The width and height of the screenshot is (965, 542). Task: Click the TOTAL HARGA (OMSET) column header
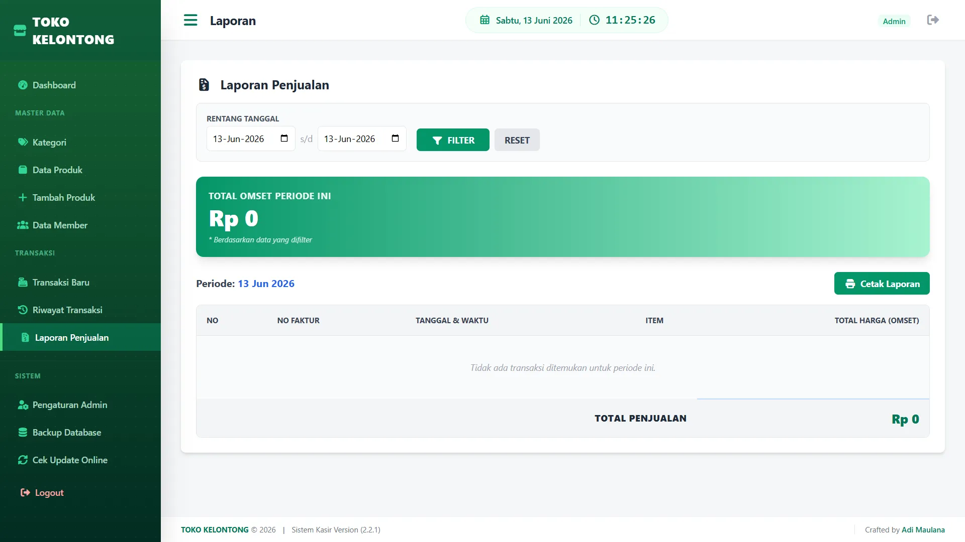[x=877, y=320]
